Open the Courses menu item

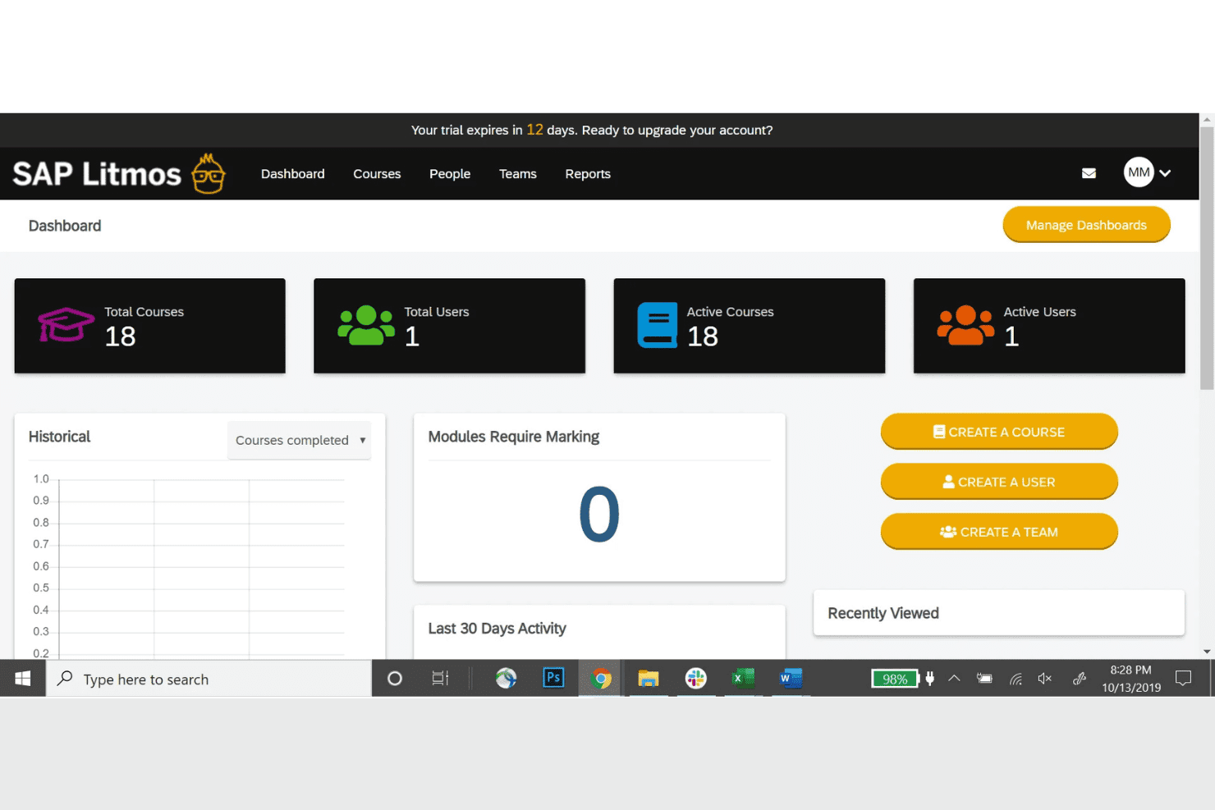[377, 174]
